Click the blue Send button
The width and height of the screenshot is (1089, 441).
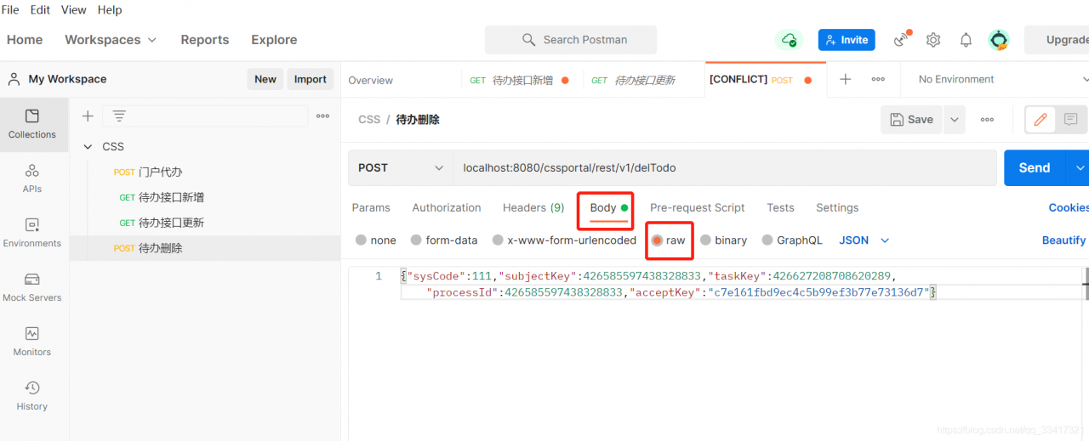pos(1035,168)
